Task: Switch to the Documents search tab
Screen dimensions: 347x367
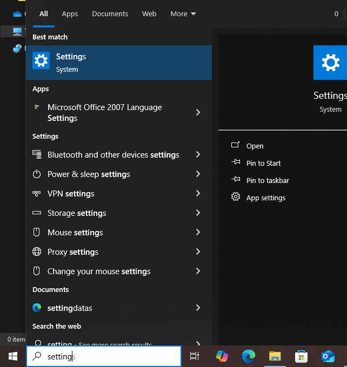Action: tap(110, 14)
